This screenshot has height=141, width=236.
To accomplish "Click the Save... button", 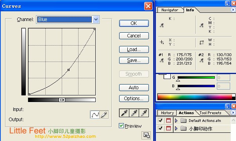I will [134, 60].
